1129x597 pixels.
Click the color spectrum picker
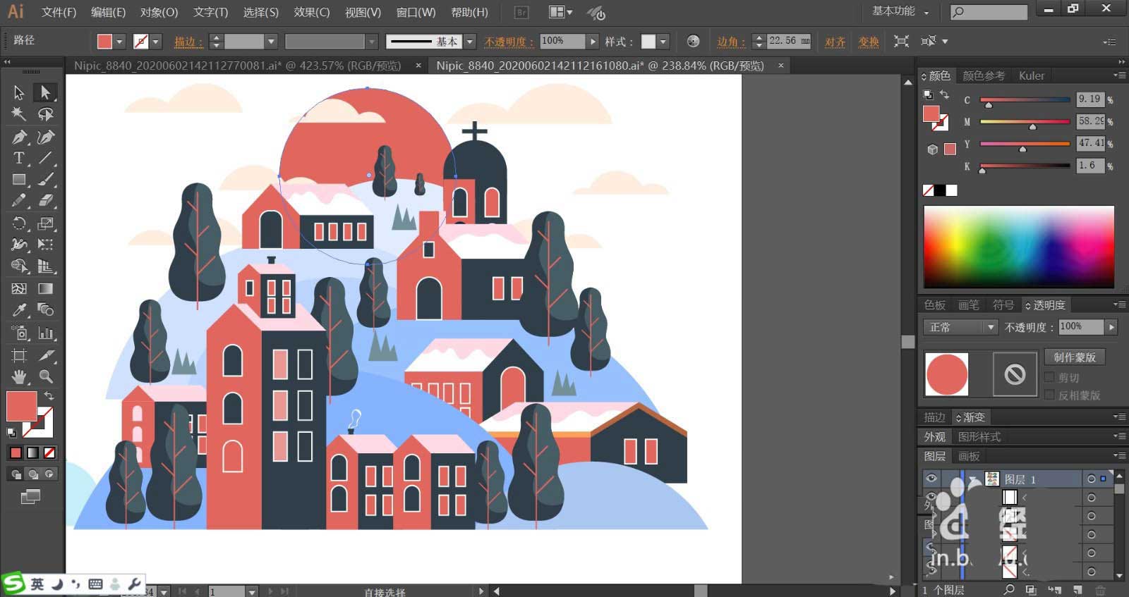point(1018,247)
